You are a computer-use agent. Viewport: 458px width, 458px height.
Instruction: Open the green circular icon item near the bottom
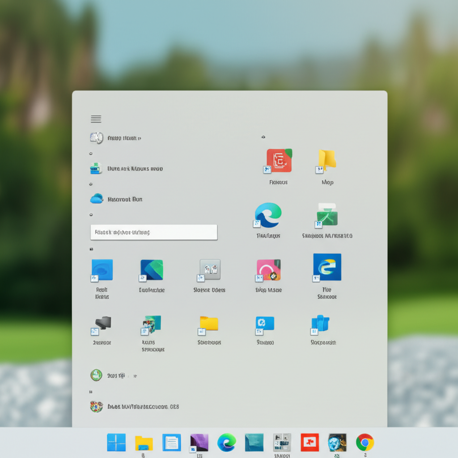(x=96, y=375)
